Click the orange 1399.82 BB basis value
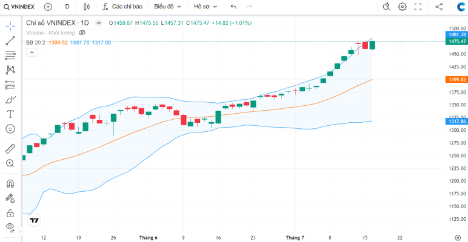 click(x=58, y=42)
